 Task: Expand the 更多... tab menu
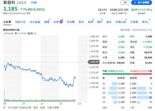(146, 22)
